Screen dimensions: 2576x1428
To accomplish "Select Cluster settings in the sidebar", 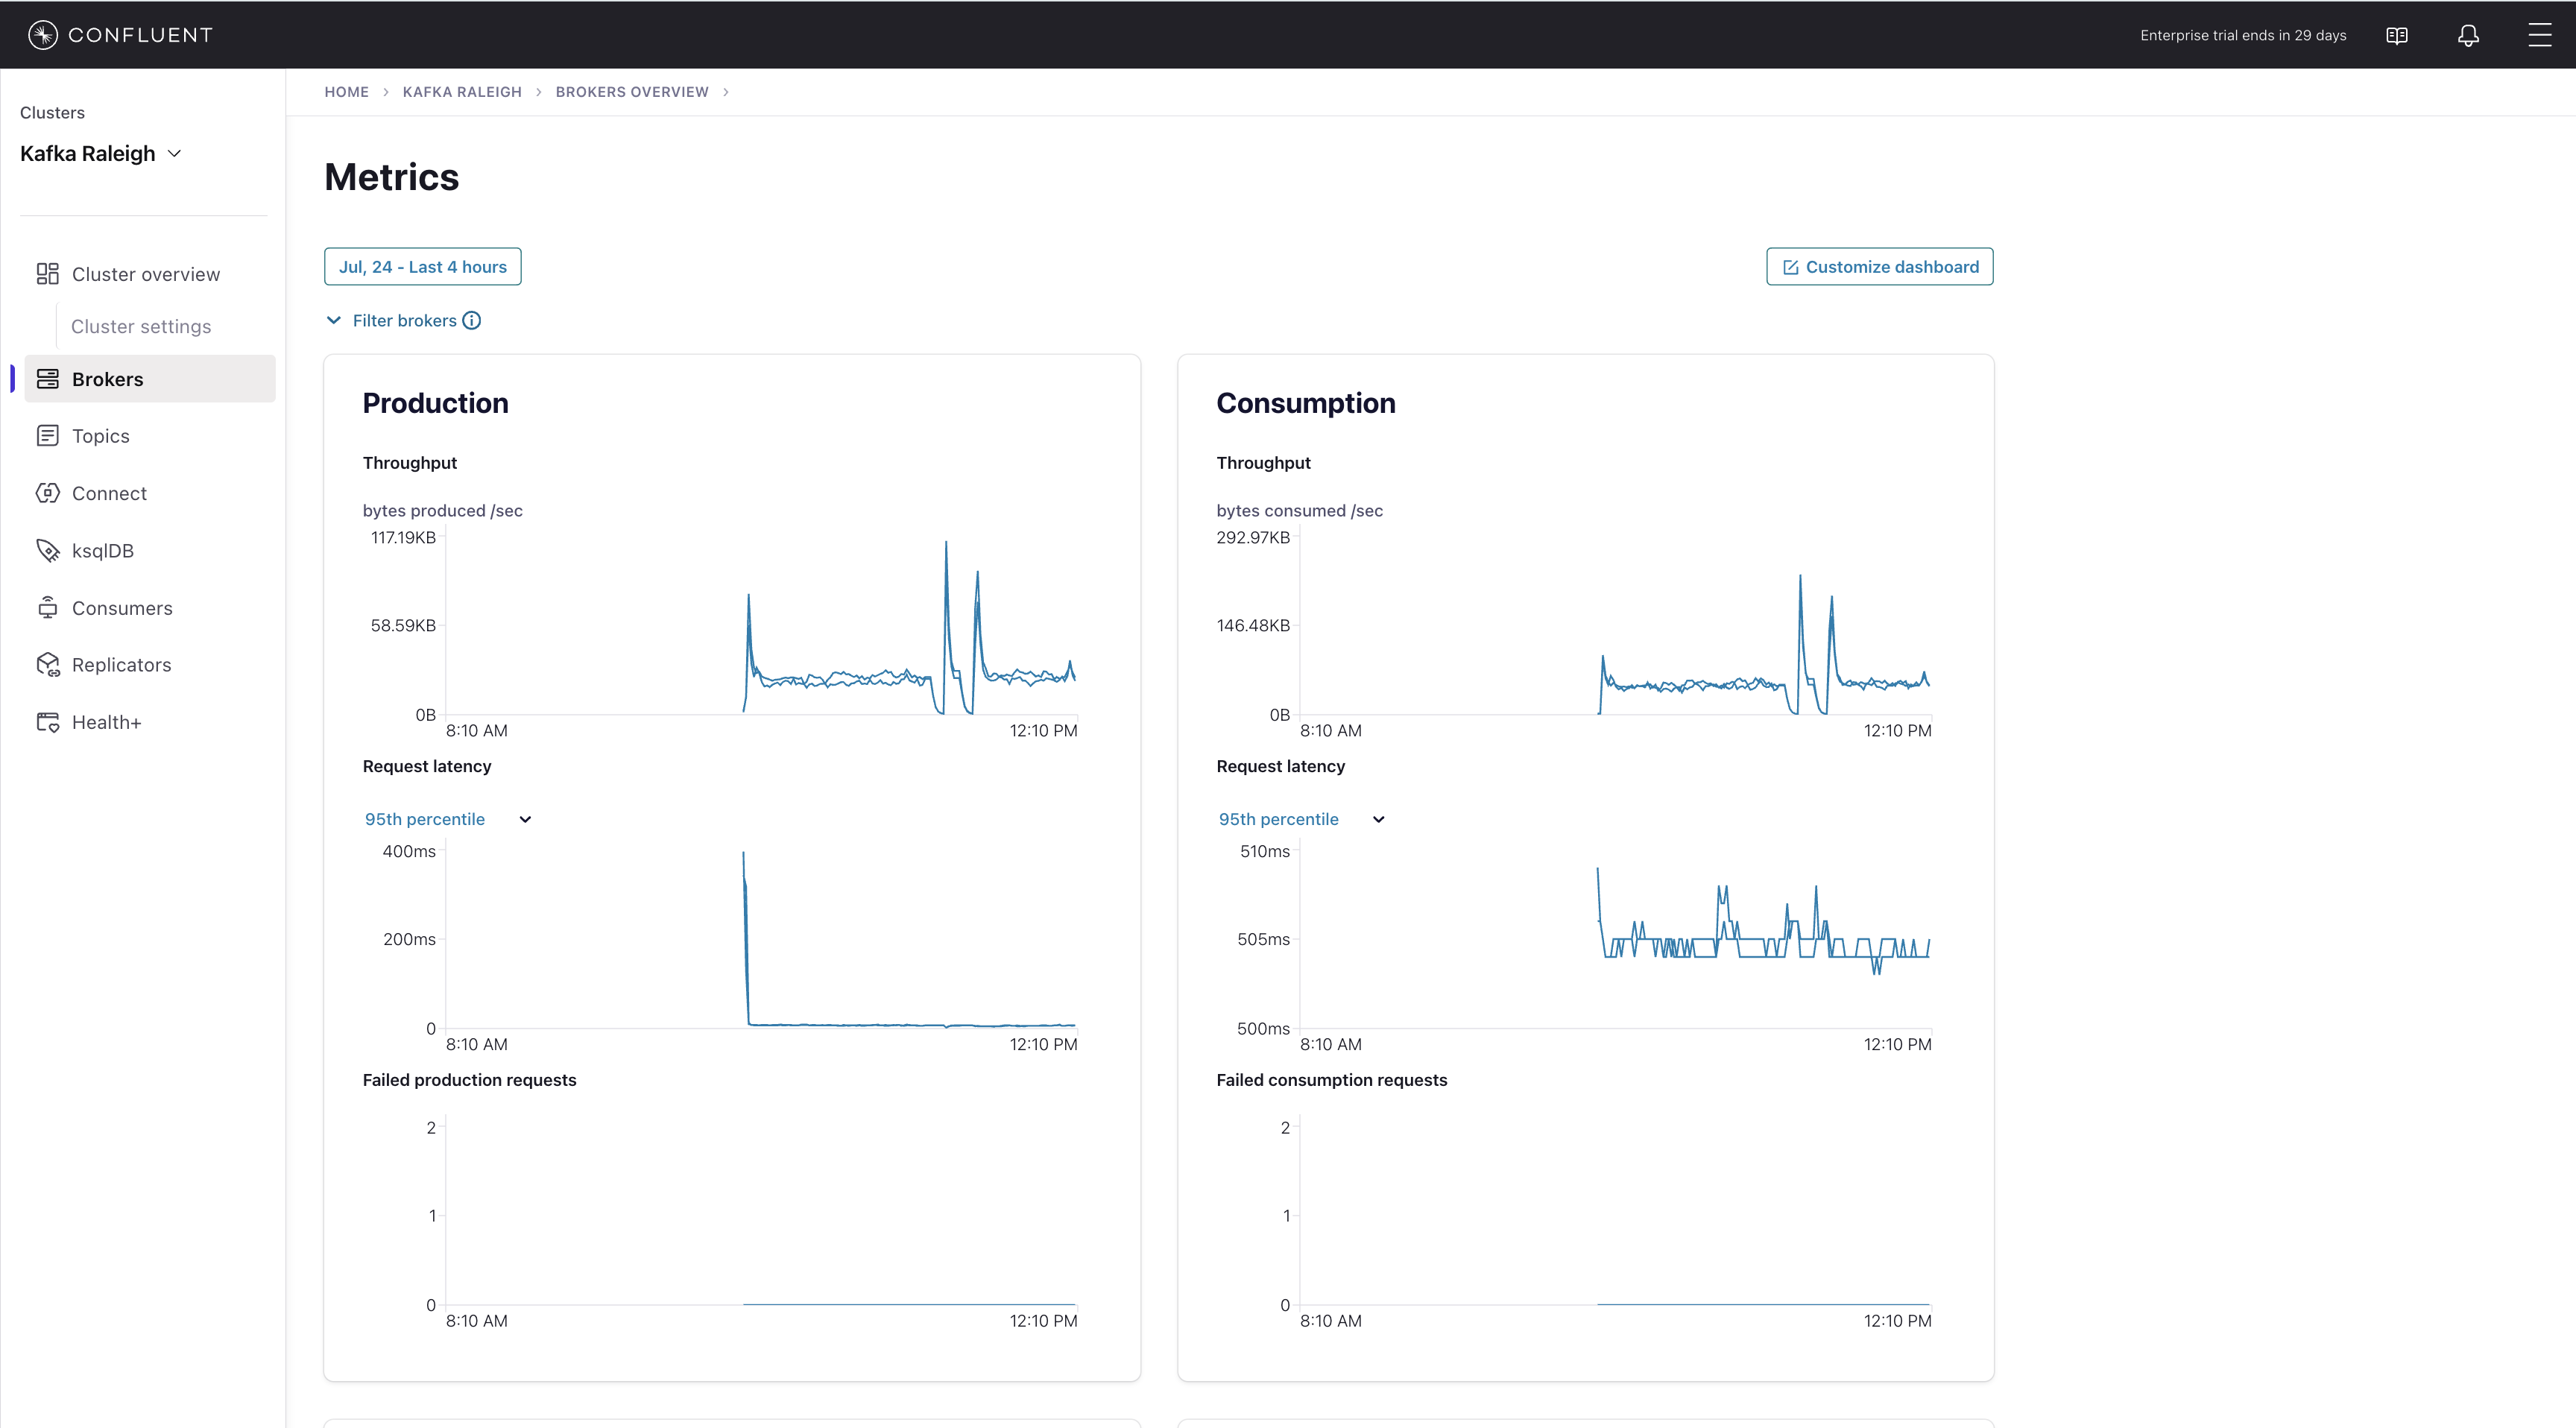I will [141, 327].
